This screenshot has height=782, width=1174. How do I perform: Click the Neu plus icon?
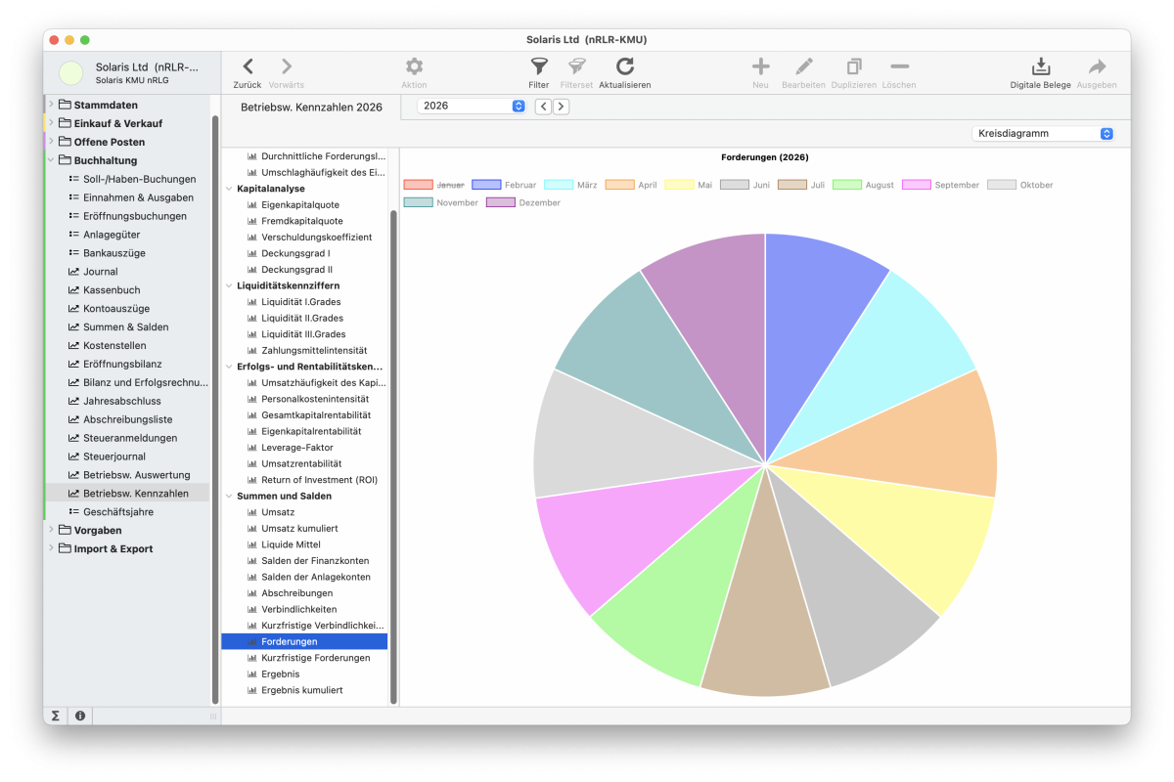[760, 66]
